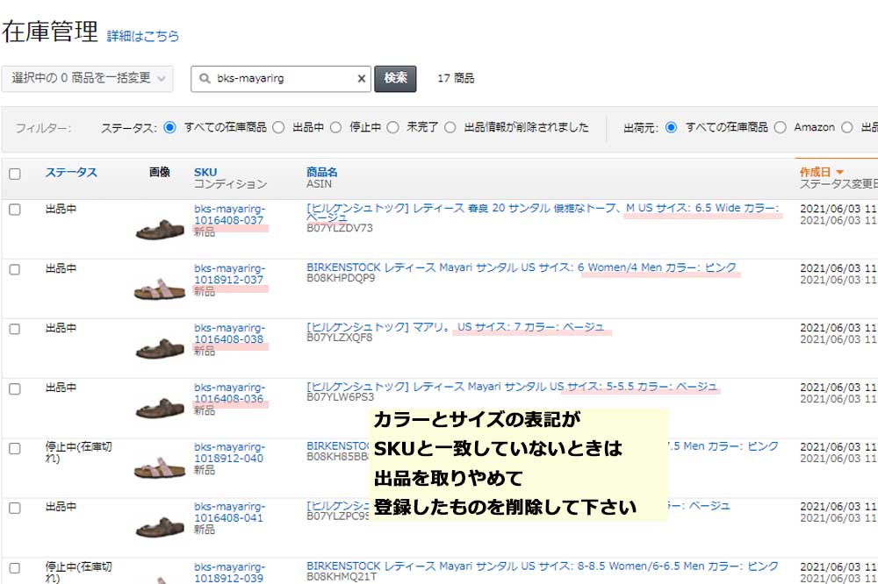The width and height of the screenshot is (878, 584).
Task: Click the 17 商品 result count
Action: pos(456,78)
